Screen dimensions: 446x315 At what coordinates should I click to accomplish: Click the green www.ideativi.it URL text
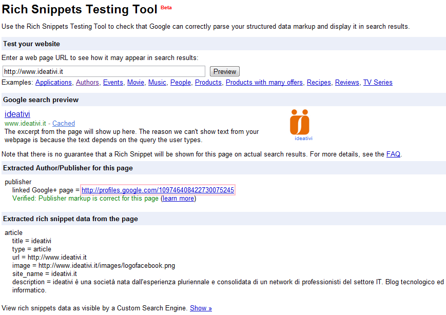click(25, 124)
